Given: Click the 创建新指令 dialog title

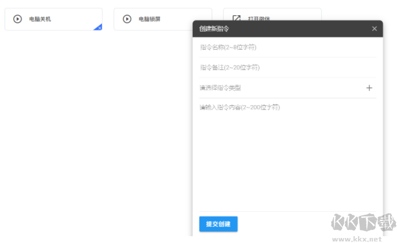Looking at the screenshot, I should [214, 29].
